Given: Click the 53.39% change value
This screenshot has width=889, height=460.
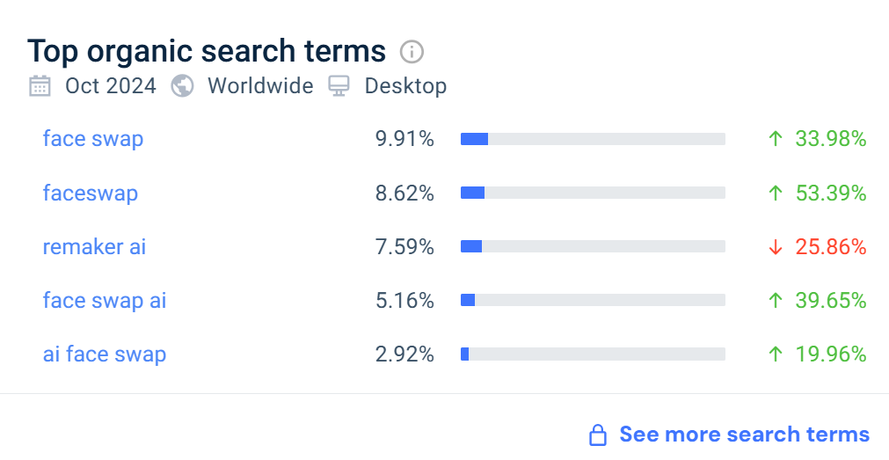Looking at the screenshot, I should (x=831, y=193).
